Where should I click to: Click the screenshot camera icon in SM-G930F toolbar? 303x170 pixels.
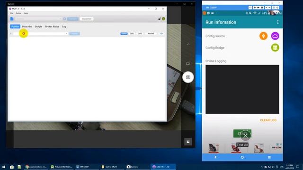pyautogui.click(x=262, y=8)
